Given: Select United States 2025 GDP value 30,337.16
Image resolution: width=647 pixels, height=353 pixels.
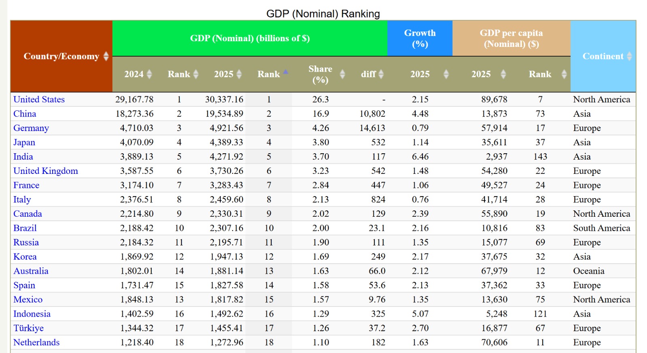Looking at the screenshot, I should tap(224, 99).
